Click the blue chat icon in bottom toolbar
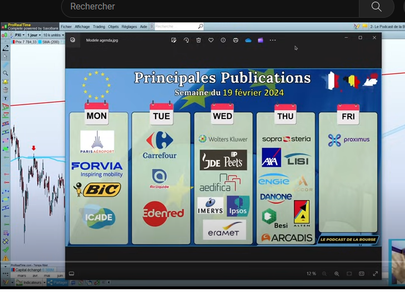405x292 pixels. pos(73,283)
